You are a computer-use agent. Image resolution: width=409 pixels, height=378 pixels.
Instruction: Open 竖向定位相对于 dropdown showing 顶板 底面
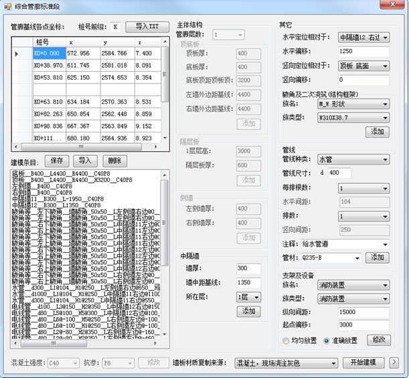tap(363, 66)
